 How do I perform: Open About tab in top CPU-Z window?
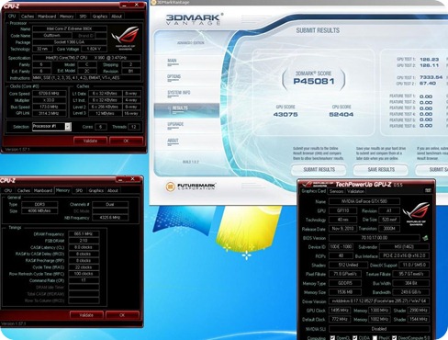click(x=117, y=17)
